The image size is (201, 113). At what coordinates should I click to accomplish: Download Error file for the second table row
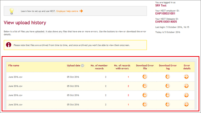[x=145, y=86]
